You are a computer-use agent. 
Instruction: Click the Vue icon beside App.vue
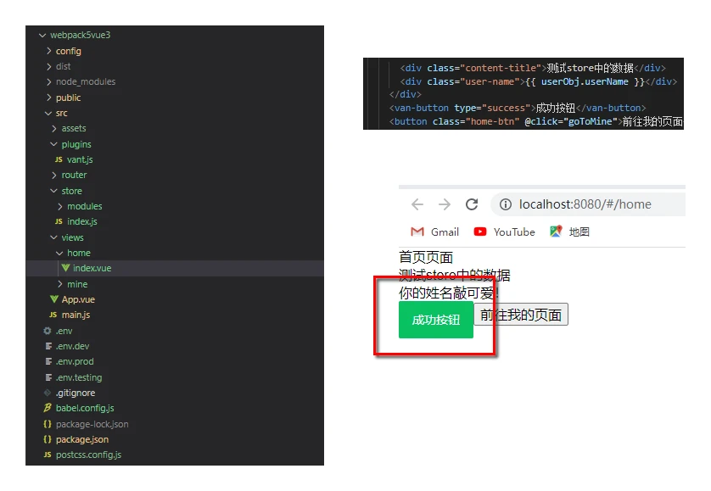[54, 299]
